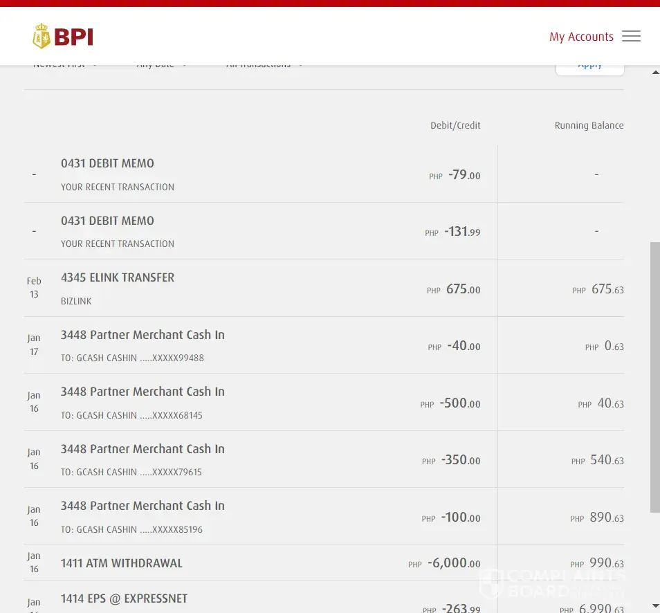Screen dimensions: 660x613
Task: Click the scrollbar up arrow
Action: [655, 73]
